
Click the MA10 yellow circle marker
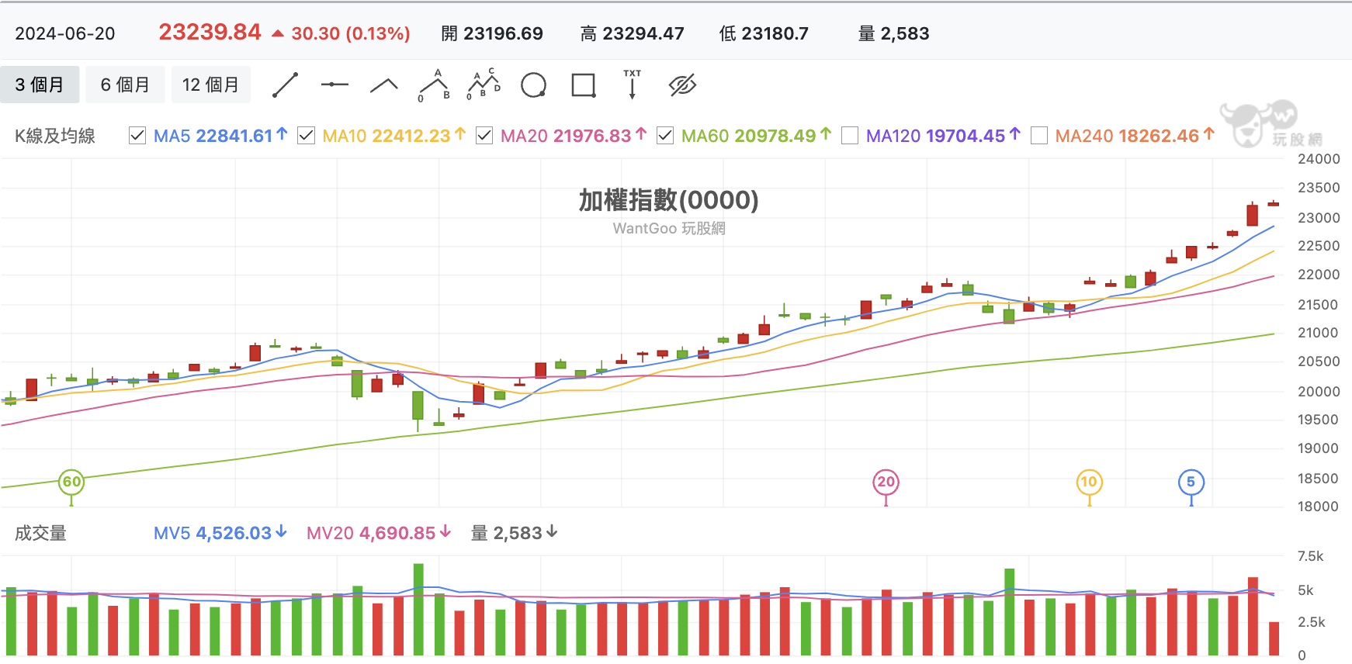click(1089, 482)
